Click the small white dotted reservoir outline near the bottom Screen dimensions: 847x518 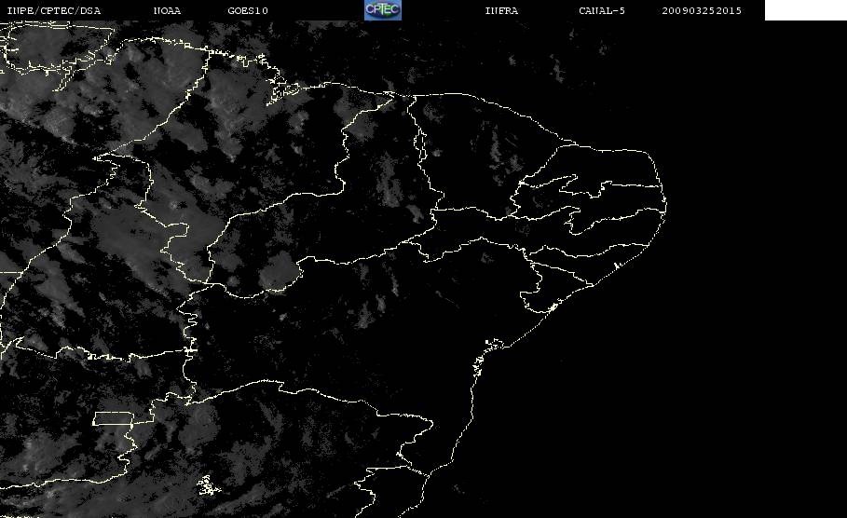pos(208,485)
